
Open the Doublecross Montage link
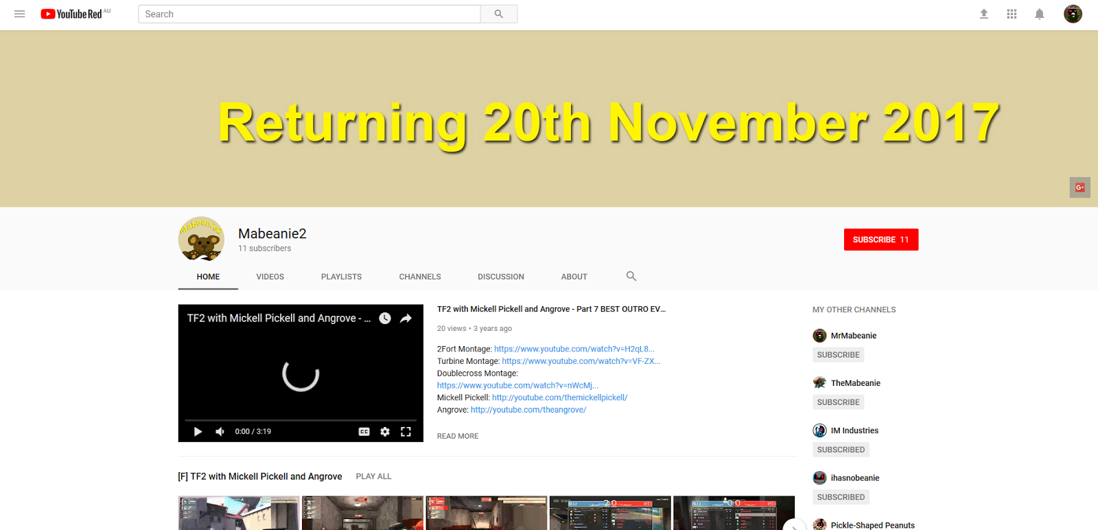(517, 385)
